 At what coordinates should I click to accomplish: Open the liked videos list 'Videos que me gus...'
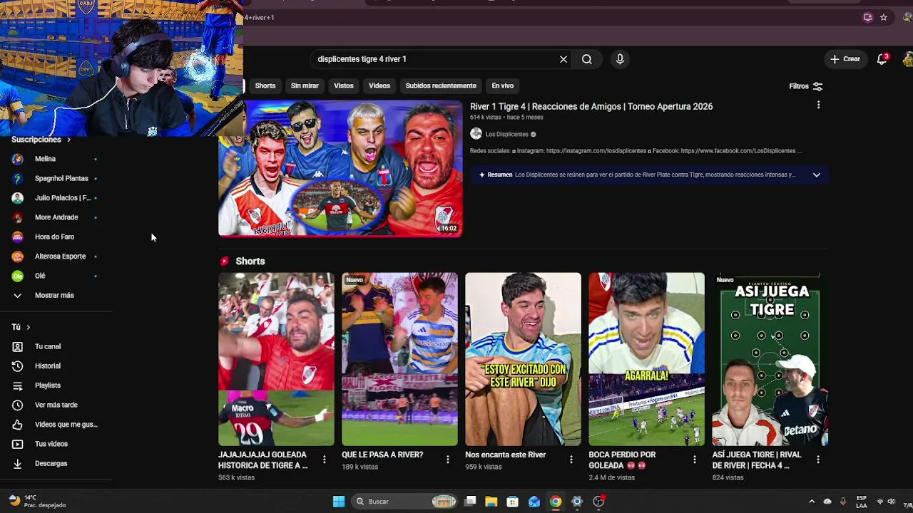66,425
